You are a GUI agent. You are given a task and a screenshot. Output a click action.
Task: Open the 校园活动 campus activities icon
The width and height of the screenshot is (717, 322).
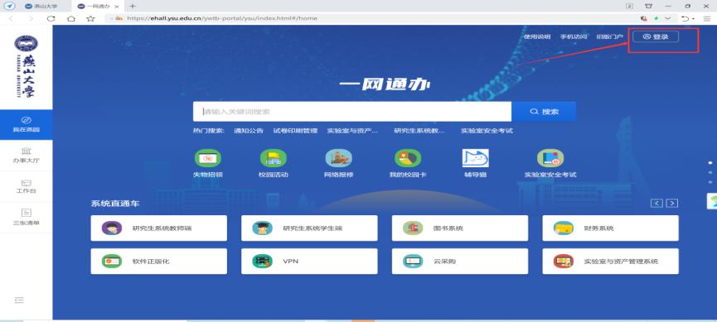(273, 158)
